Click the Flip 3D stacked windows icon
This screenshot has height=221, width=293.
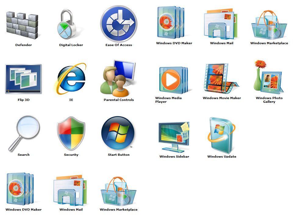[x=23, y=79]
